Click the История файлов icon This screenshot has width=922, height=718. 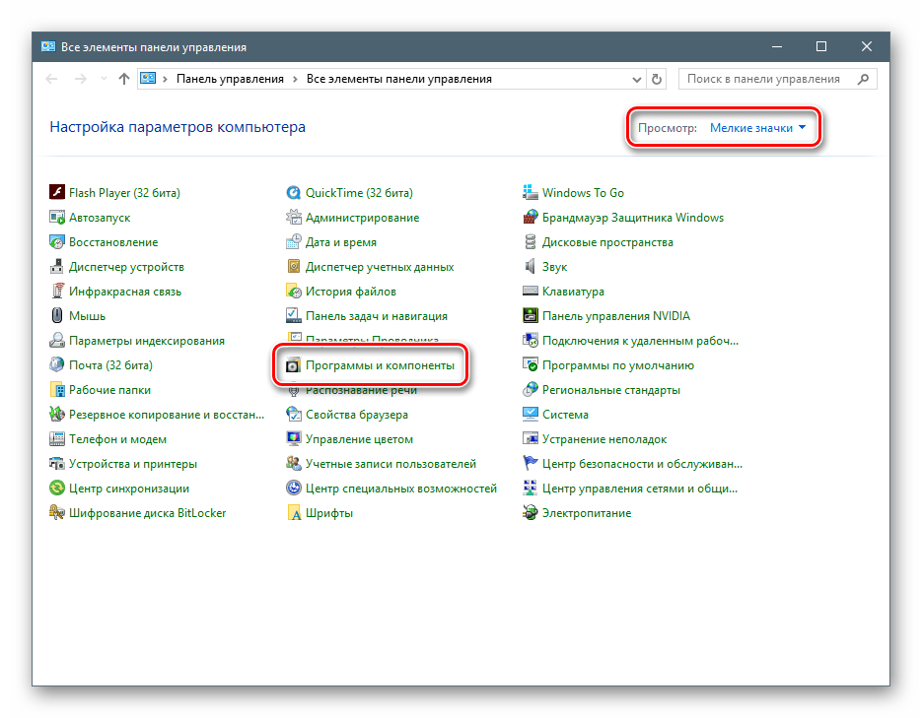click(x=294, y=292)
